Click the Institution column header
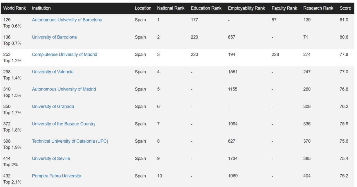357x187 pixels. tap(41, 8)
